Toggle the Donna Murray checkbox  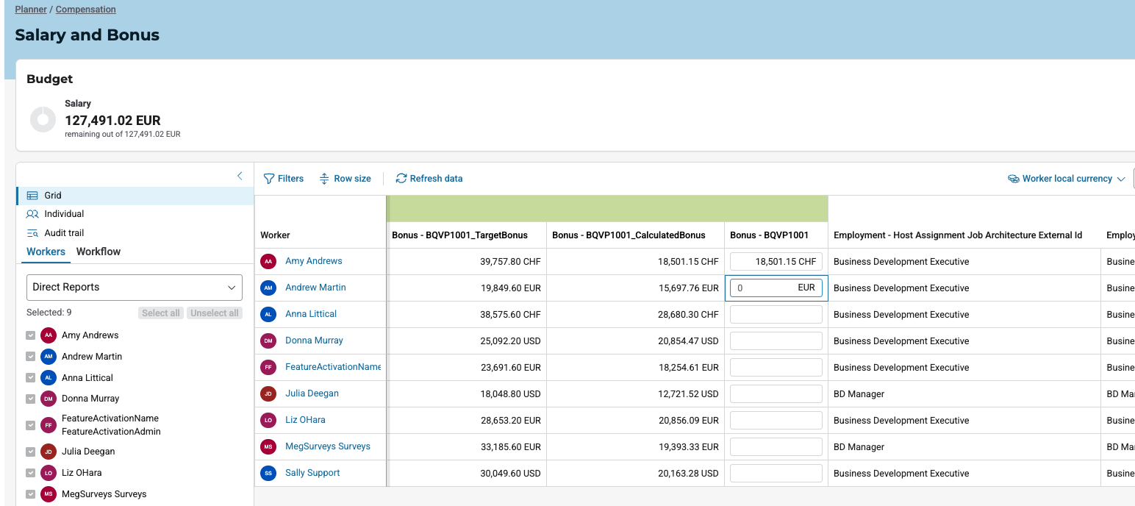(x=30, y=399)
